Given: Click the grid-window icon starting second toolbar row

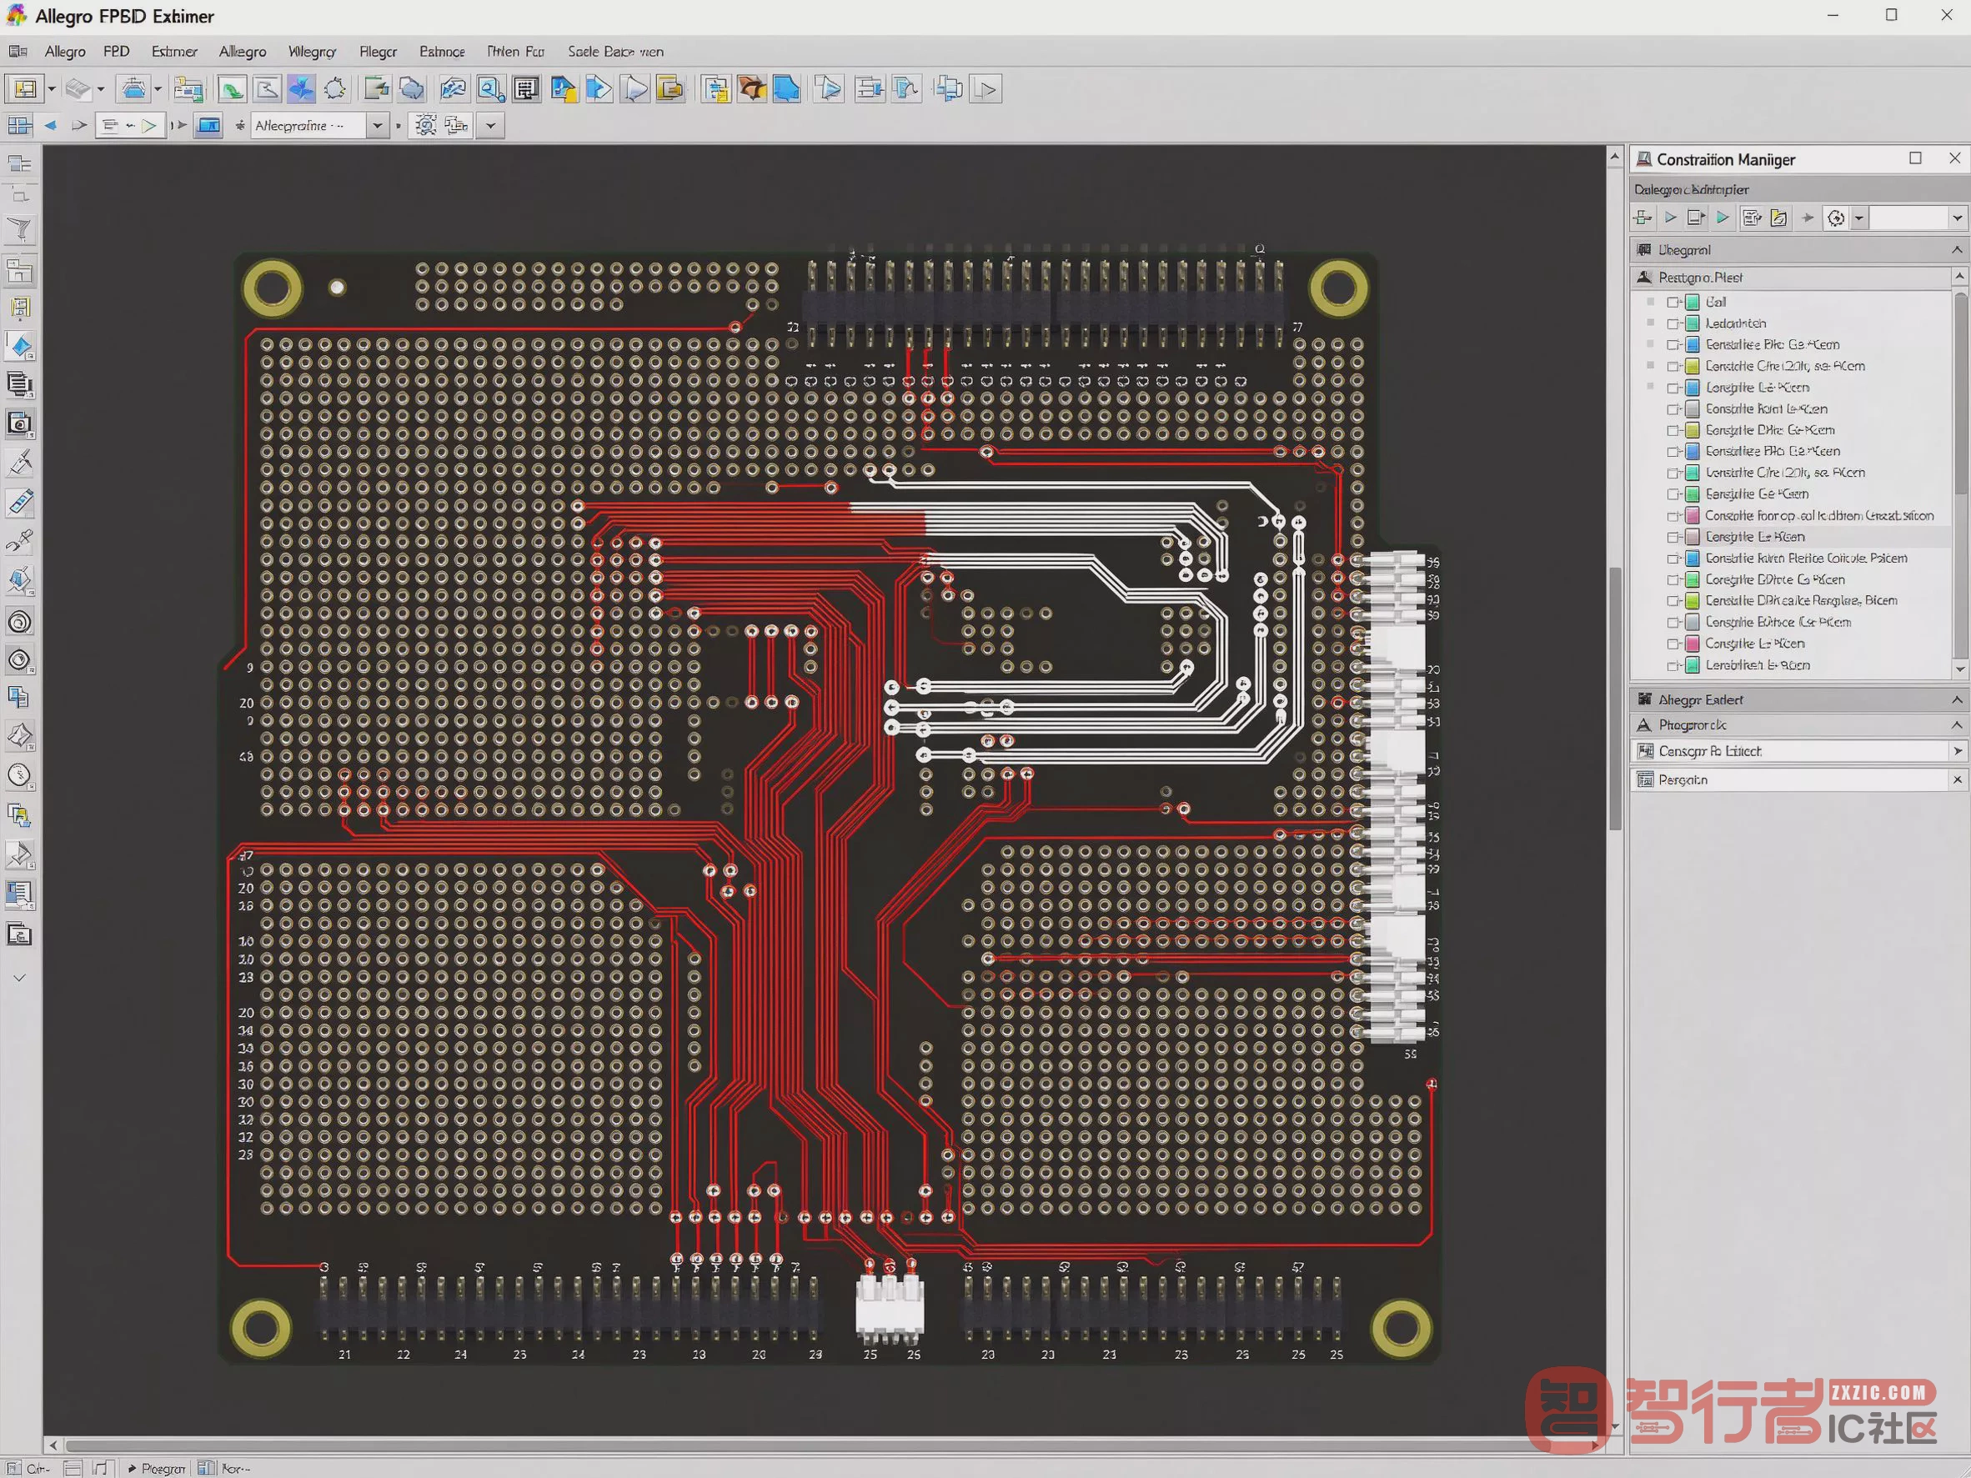Looking at the screenshot, I should click(x=20, y=126).
